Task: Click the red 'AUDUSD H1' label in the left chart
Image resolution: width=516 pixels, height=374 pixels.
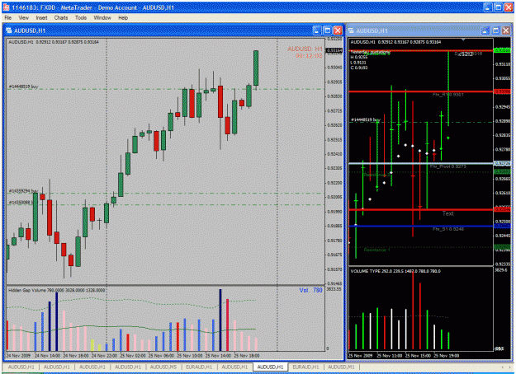Action: 305,49
